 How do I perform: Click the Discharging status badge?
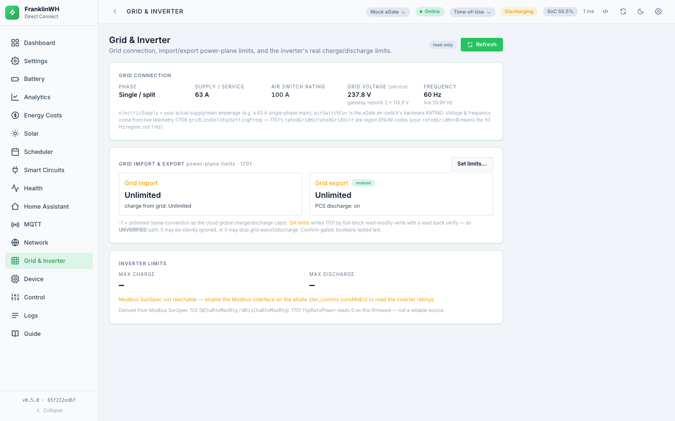pyautogui.click(x=519, y=12)
